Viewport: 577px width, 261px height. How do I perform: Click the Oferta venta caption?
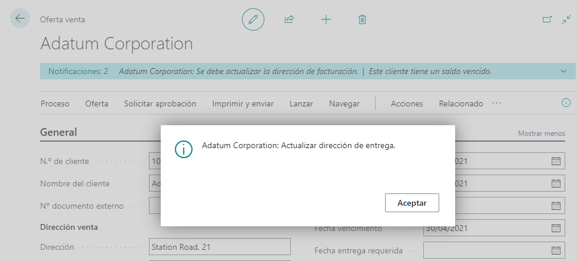(62, 19)
